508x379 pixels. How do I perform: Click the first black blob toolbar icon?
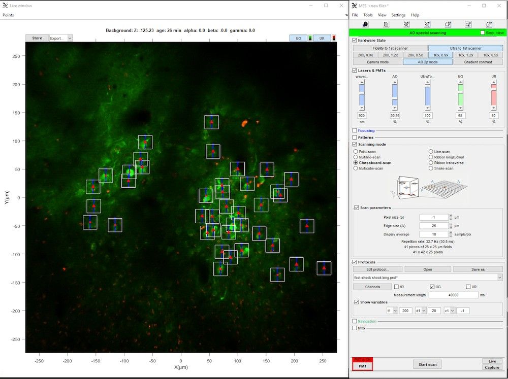click(365, 24)
